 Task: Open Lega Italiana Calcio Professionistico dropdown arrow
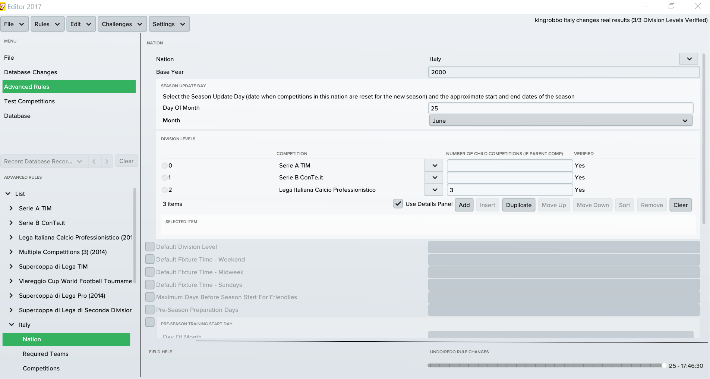(x=434, y=190)
